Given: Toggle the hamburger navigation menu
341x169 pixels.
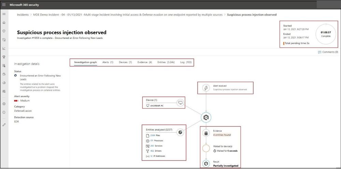Looking at the screenshot, I should pyautogui.click(x=4, y=14).
